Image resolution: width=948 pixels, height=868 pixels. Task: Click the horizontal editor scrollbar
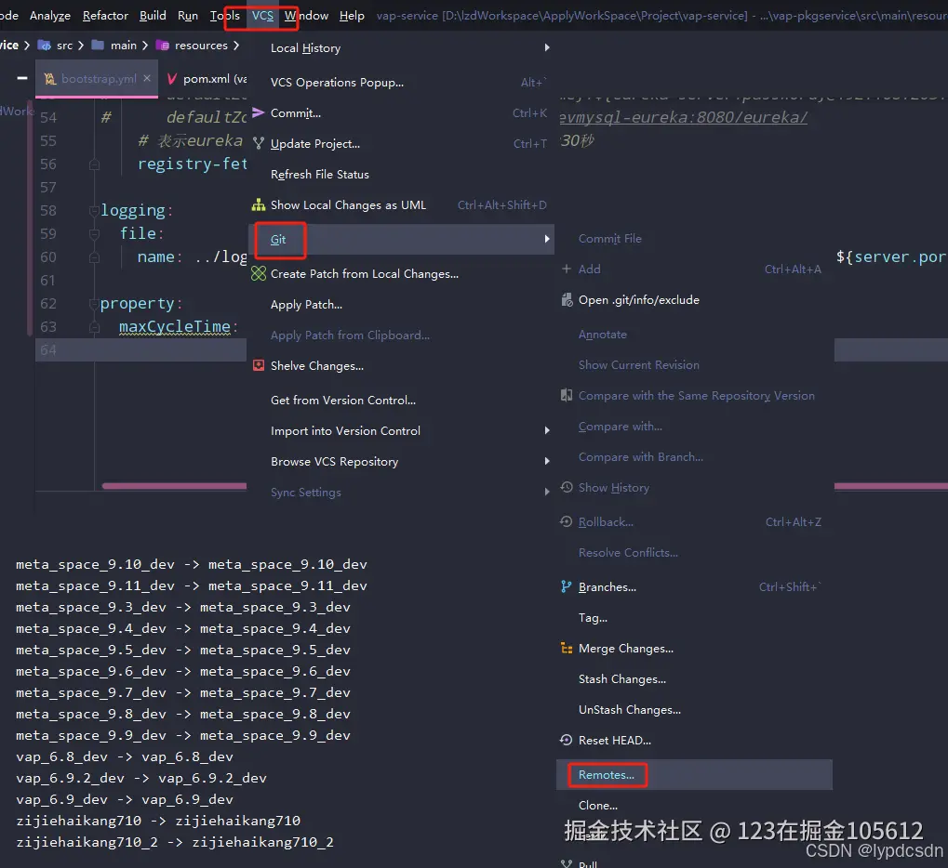coord(174,486)
